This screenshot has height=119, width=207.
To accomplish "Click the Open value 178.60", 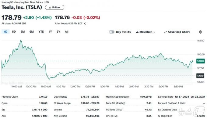I will [x=43, y=103].
